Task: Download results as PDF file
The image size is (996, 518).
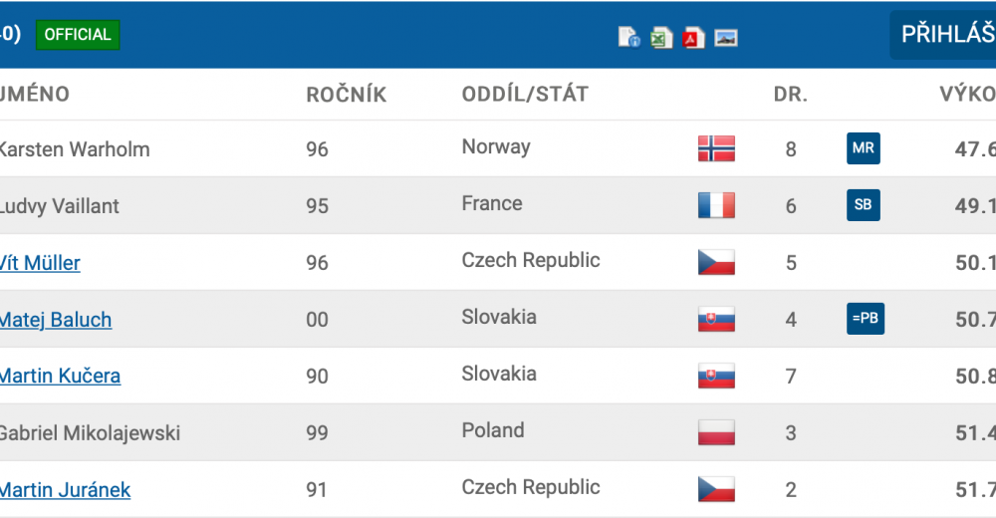Action: pos(693,38)
